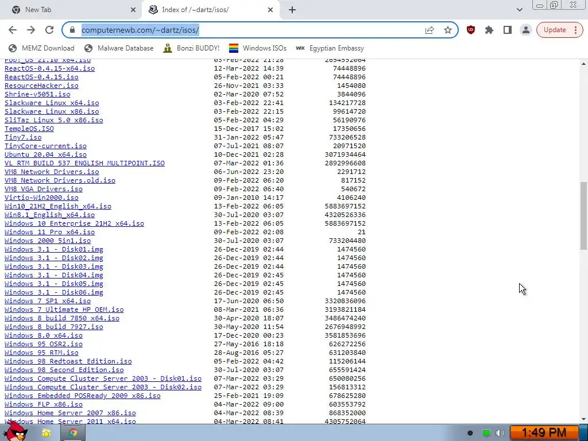Open the new tab plus button
588x441 pixels.
(x=292, y=10)
